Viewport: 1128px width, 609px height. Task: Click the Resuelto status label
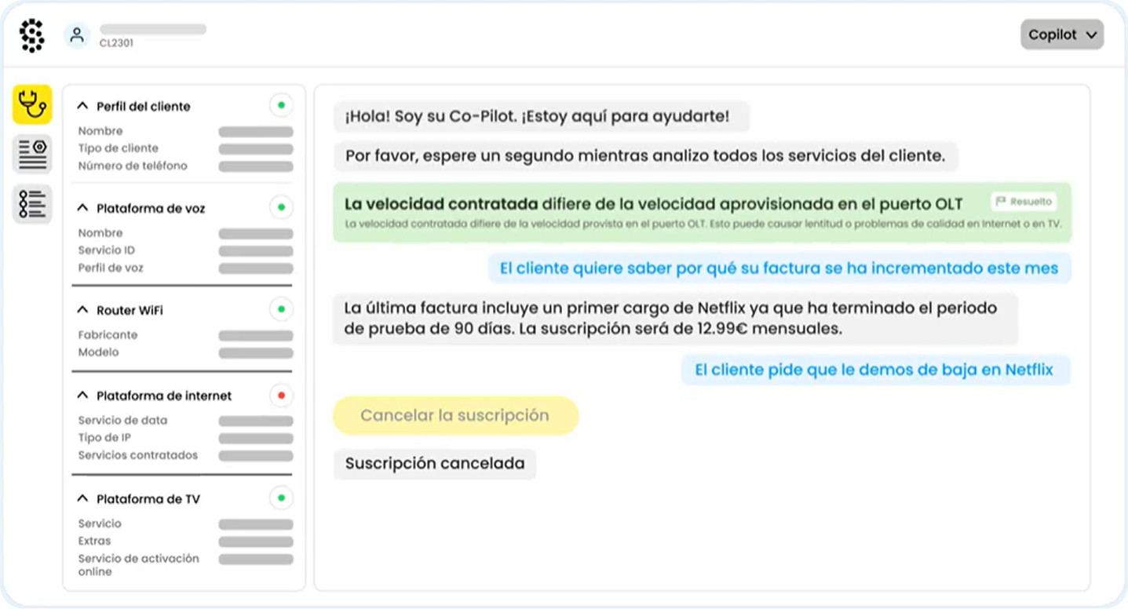[1031, 202]
